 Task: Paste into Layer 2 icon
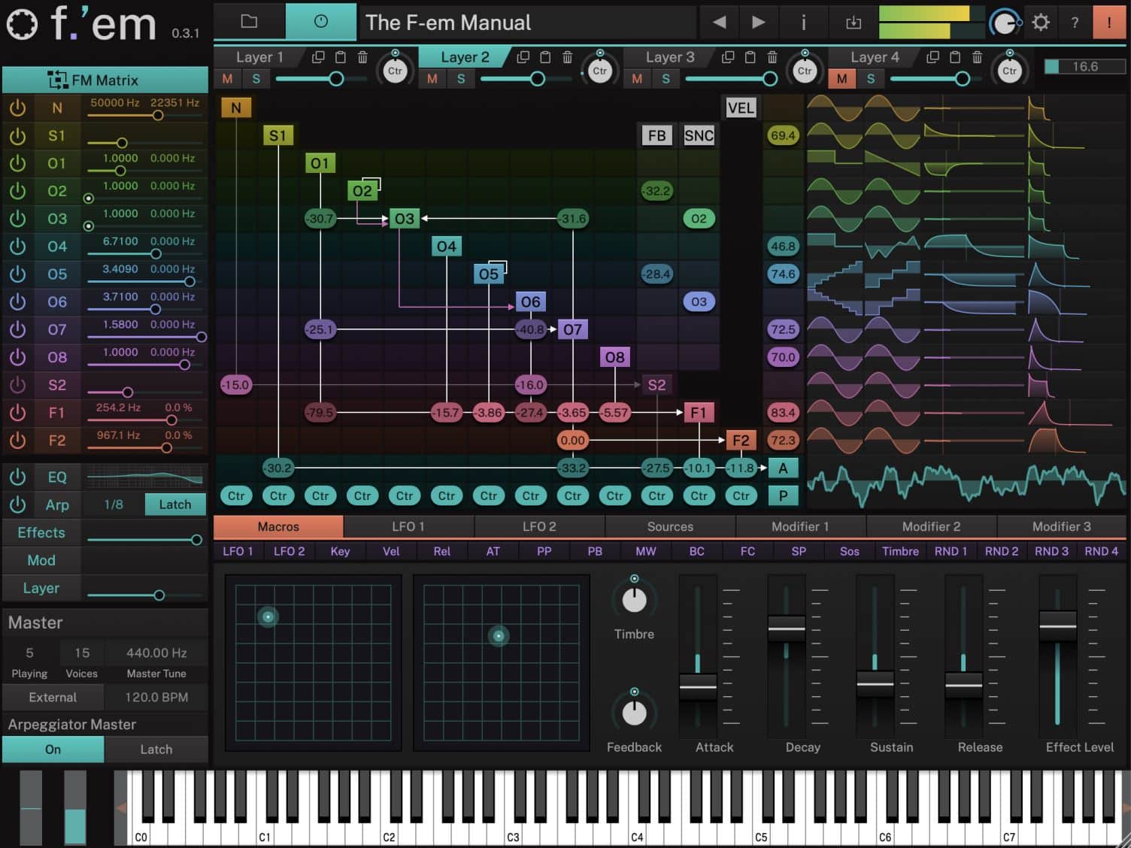[x=545, y=57]
